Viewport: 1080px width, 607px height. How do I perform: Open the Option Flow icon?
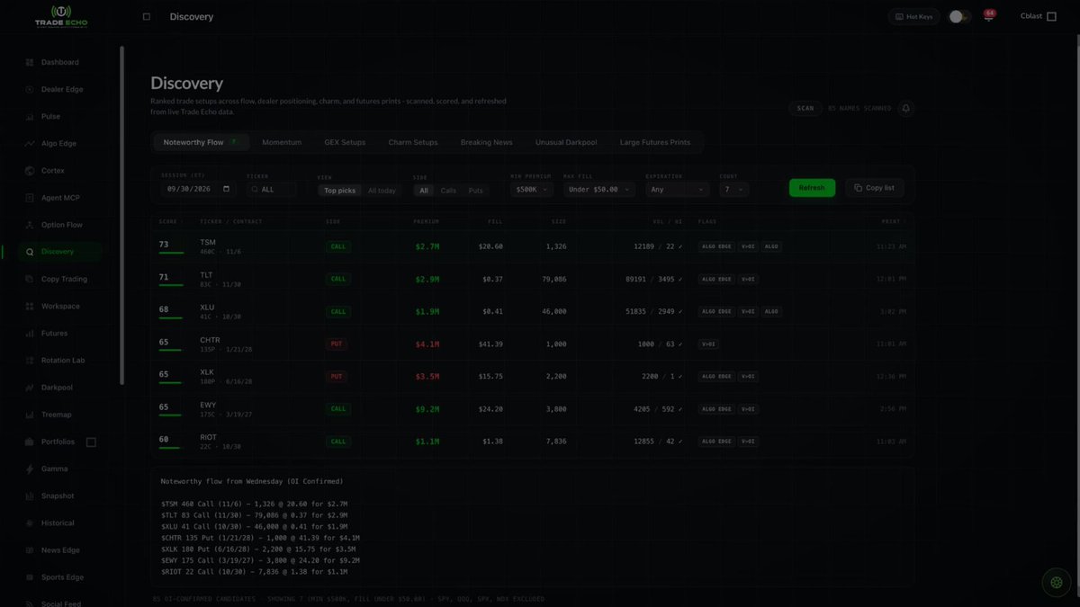click(x=31, y=225)
